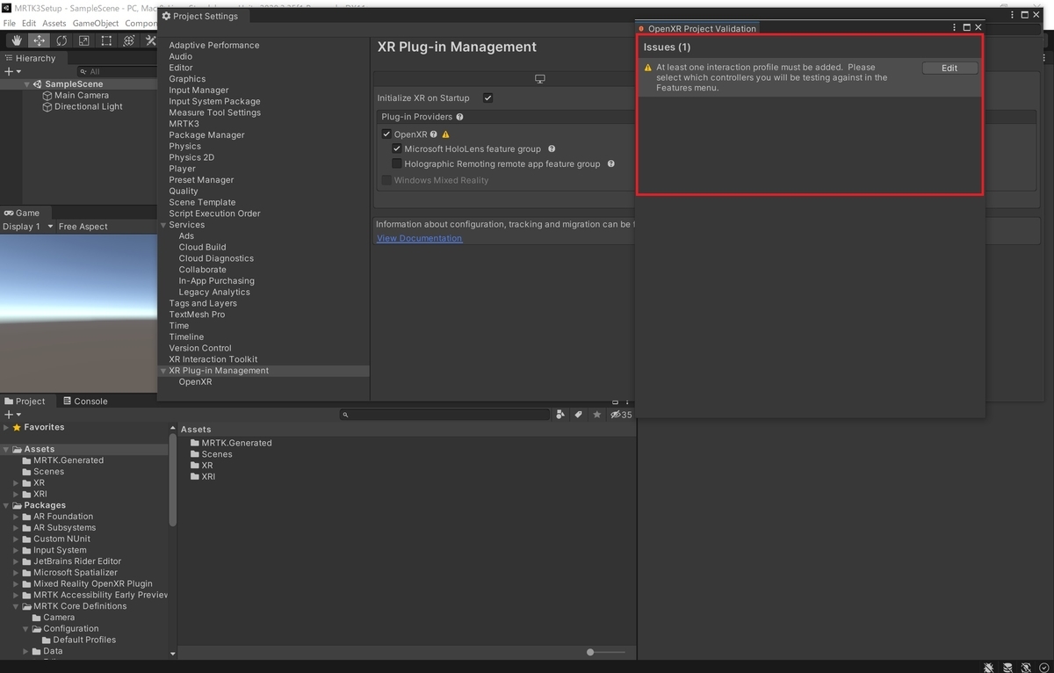Open the View Documentation link
The width and height of the screenshot is (1054, 673).
[x=419, y=238]
